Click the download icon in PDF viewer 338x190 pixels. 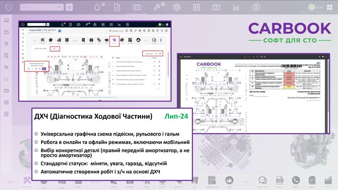tap(319, 57)
